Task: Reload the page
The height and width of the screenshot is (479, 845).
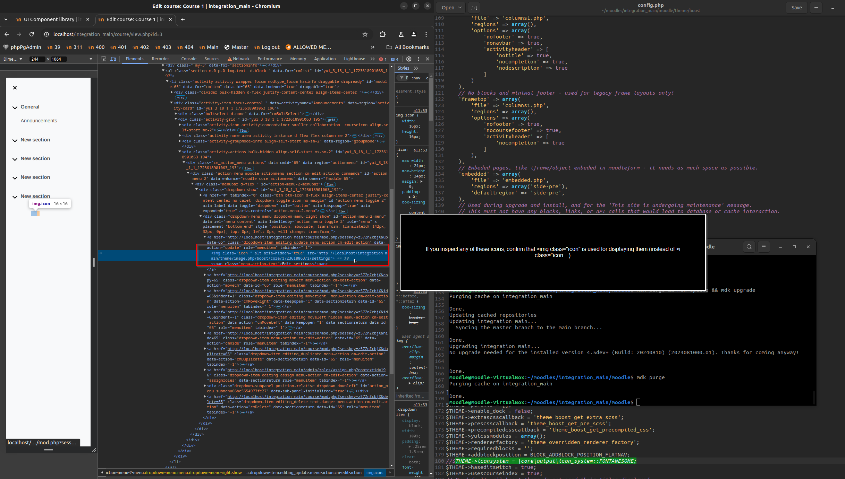Action: (32, 34)
